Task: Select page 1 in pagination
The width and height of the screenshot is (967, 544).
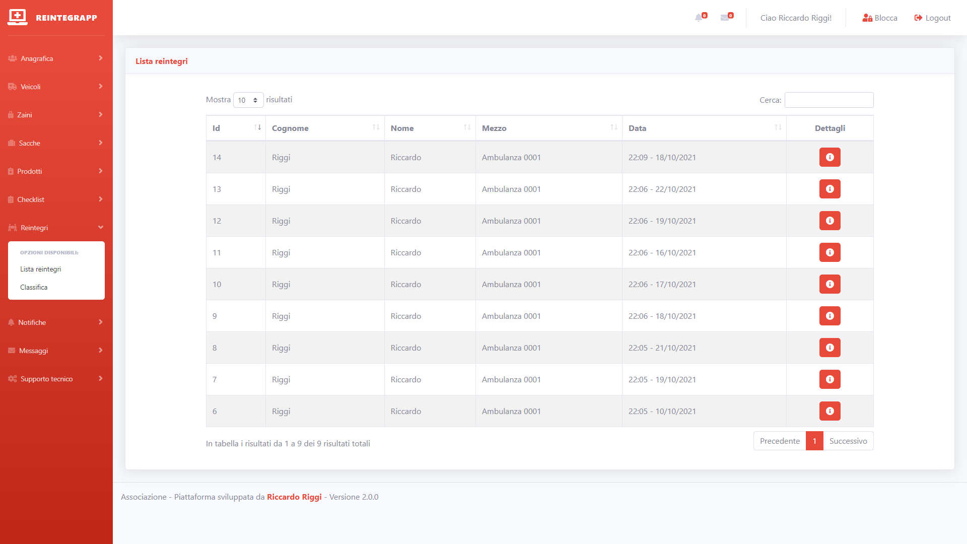Action: point(814,441)
